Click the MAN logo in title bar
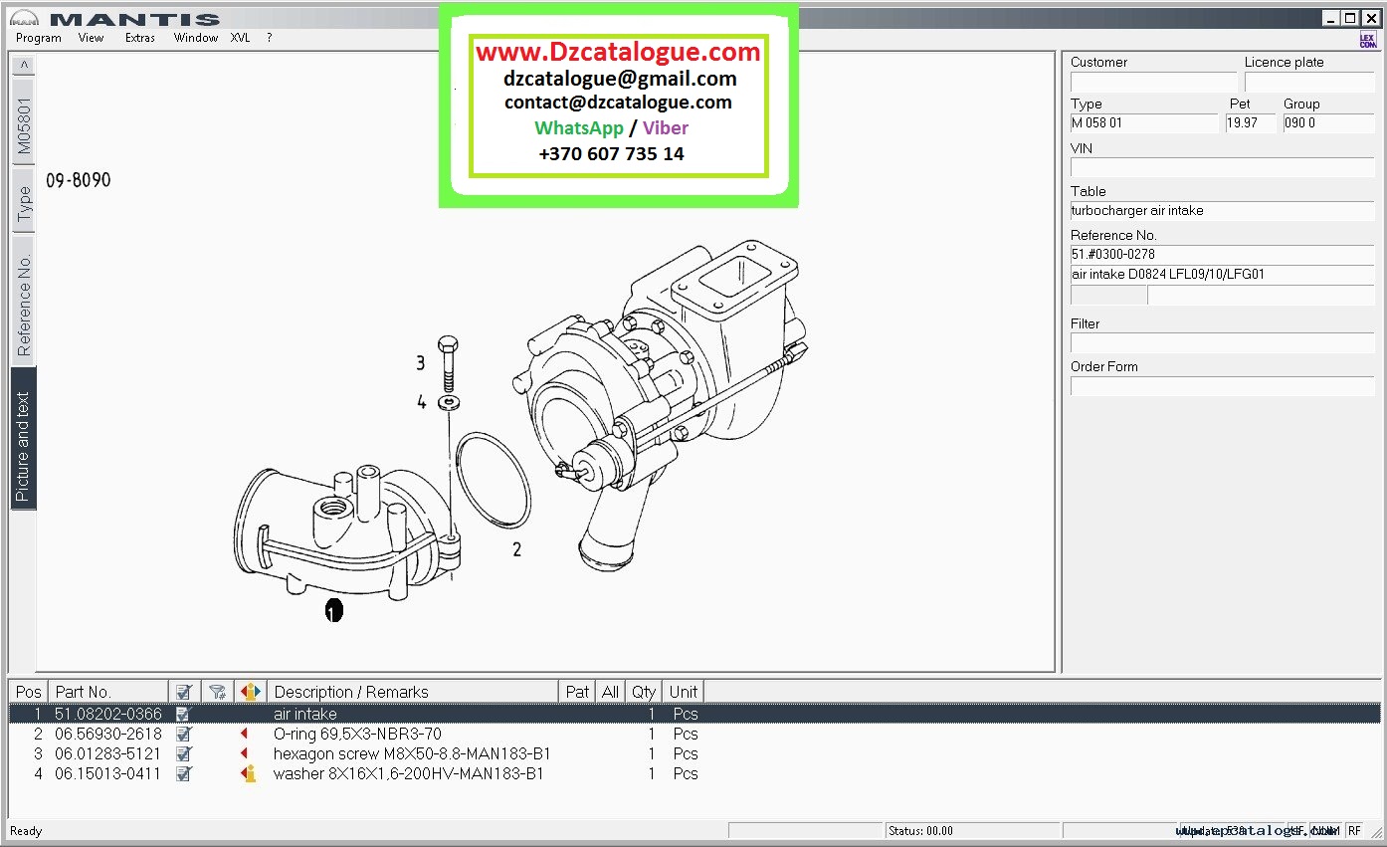The width and height of the screenshot is (1387, 847). coord(24,19)
